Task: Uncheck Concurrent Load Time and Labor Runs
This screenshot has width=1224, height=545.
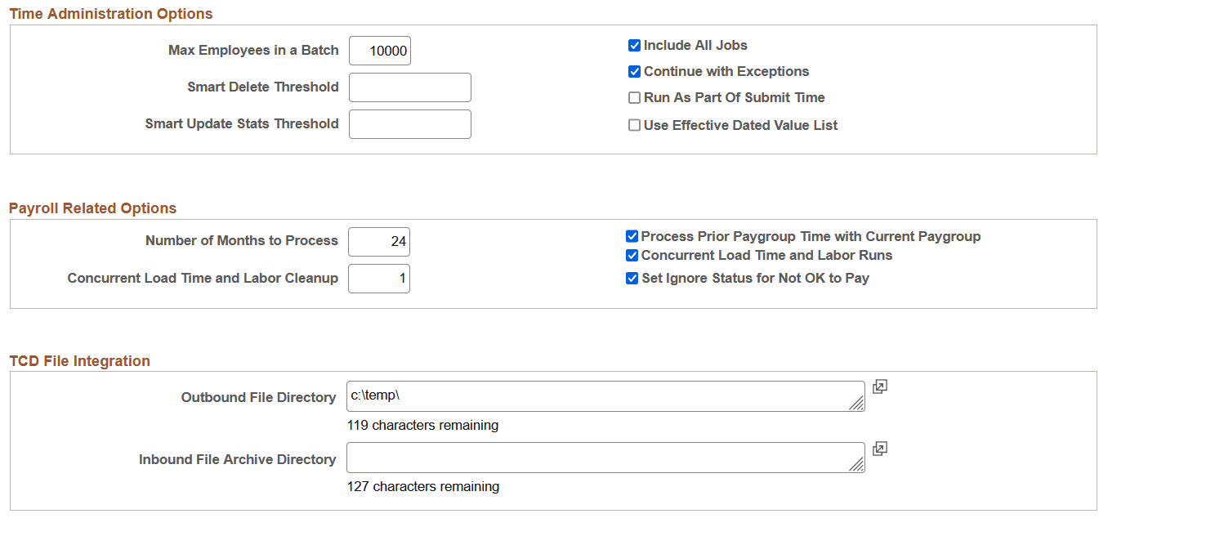Action: tap(632, 256)
